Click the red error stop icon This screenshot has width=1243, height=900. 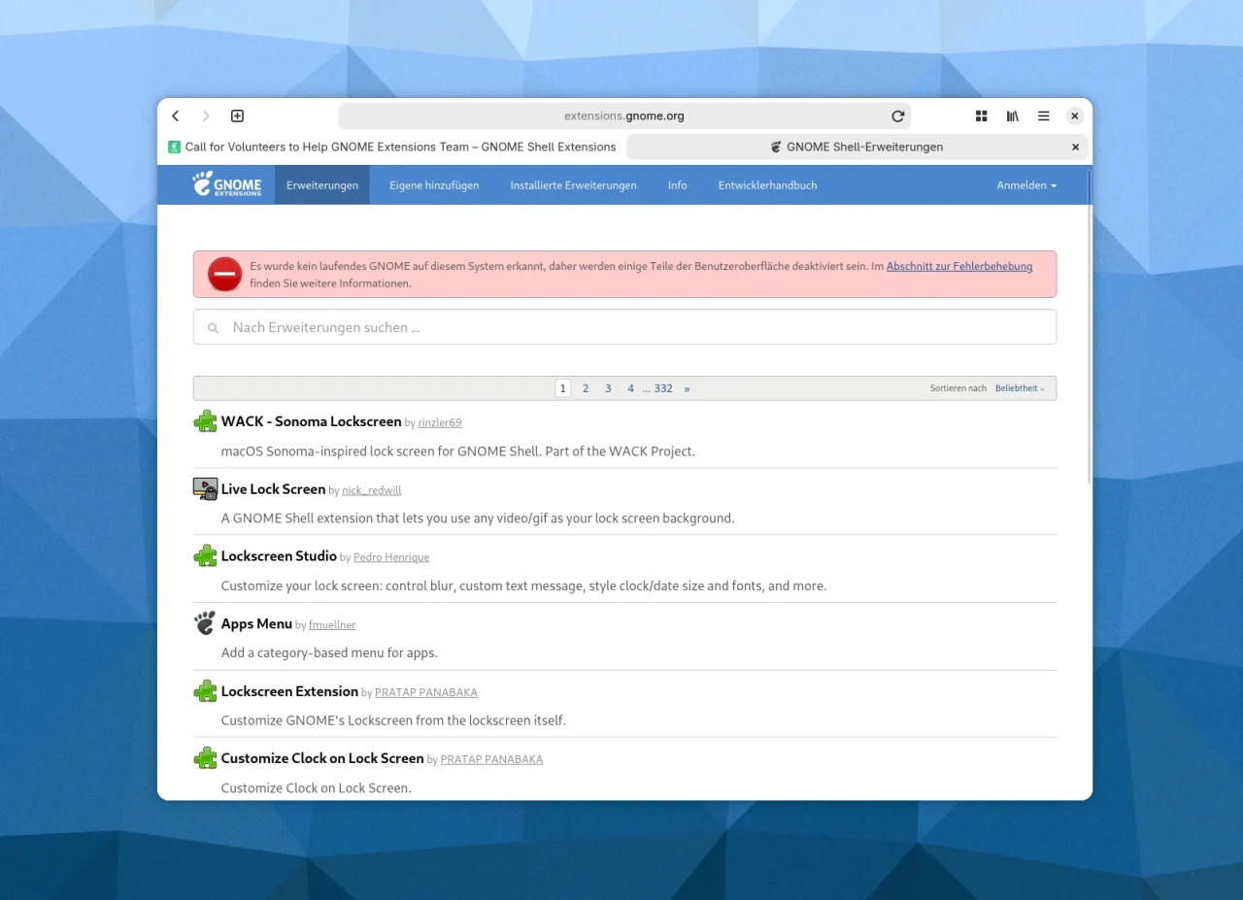tap(224, 274)
